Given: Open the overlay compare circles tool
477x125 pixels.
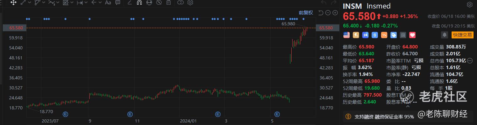Looking at the screenshot, I should pyautogui.click(x=180, y=2).
